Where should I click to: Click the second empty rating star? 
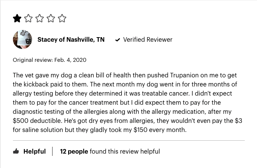[x=28, y=18]
